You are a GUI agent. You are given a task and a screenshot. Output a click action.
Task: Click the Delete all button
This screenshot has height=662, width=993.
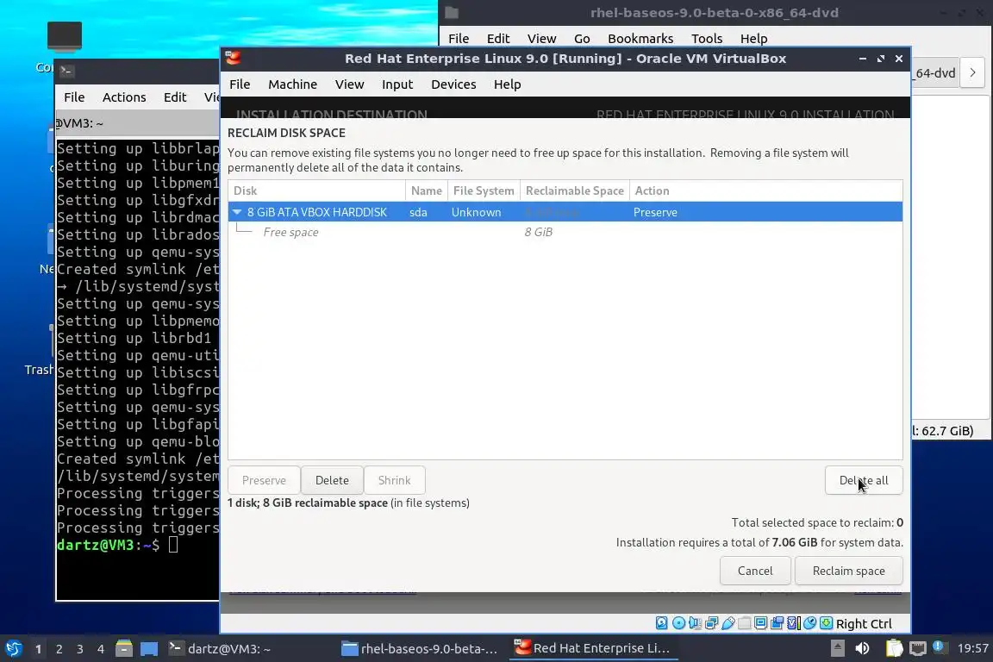point(864,480)
